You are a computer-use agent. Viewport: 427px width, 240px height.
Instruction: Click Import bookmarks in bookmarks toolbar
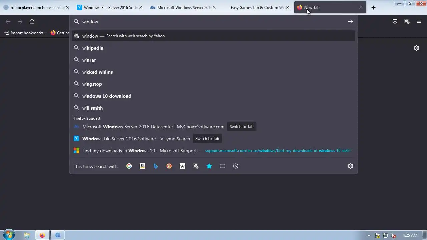pos(25,33)
